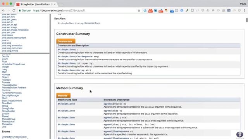Close the StringBuilder browser tab
The width and height of the screenshot is (248, 139).
(x=55, y=4)
